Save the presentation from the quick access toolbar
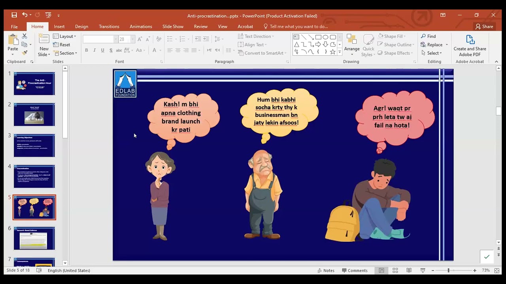The image size is (506, 284). (x=14, y=15)
